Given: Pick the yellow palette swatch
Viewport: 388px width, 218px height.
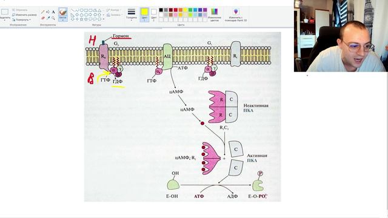Looking at the screenshot, I should pos(186,10).
